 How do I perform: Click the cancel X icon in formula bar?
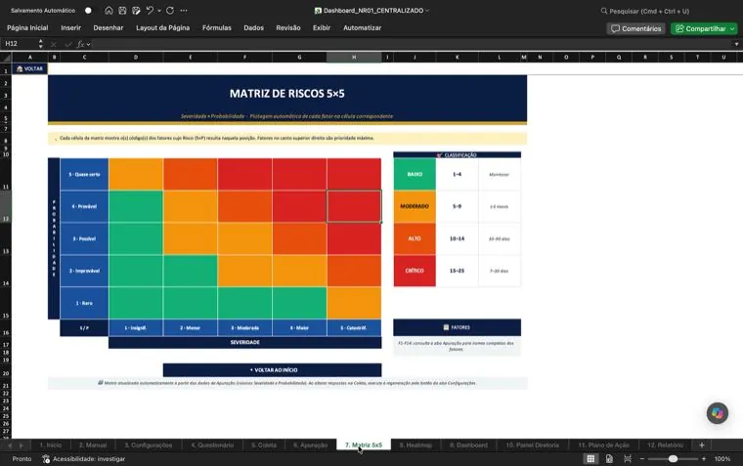(54, 44)
